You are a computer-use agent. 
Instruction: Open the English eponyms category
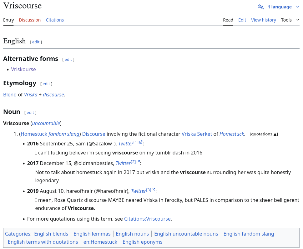[x=142, y=242]
